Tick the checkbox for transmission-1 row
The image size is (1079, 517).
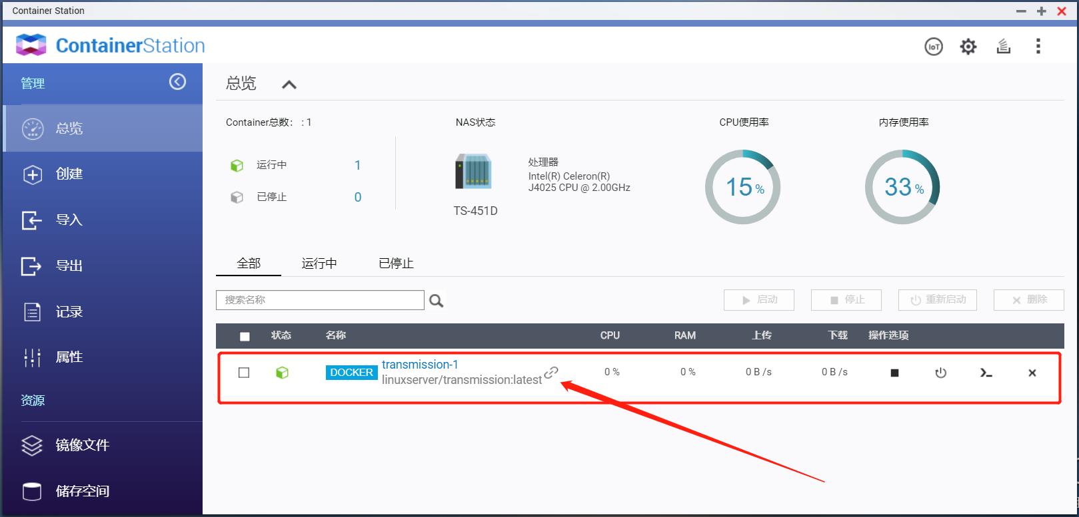pyautogui.click(x=244, y=373)
